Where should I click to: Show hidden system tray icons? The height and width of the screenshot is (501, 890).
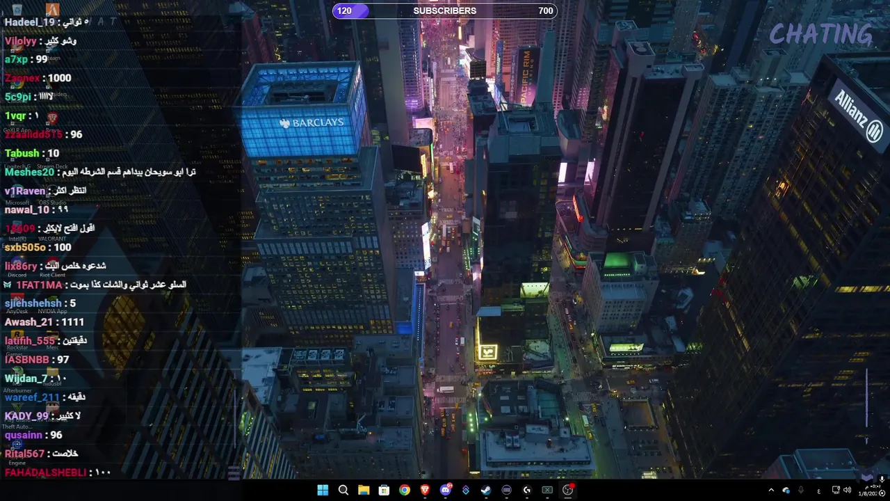[771, 490]
